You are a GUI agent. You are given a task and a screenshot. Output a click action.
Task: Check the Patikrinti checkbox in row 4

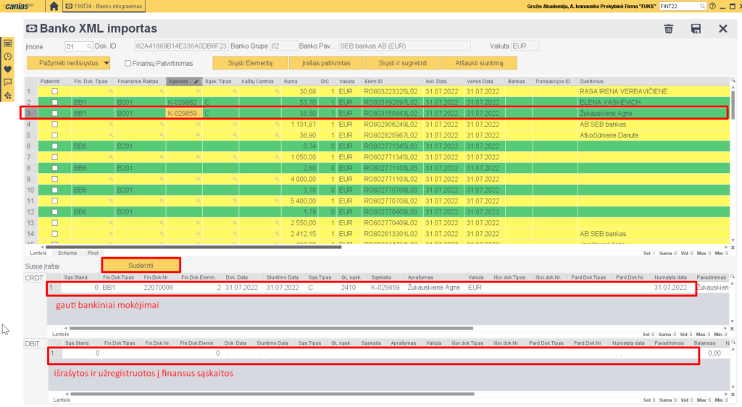pos(54,125)
